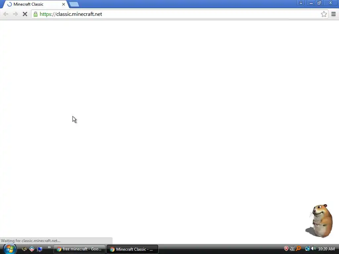Close the Chrome window
339x254 pixels.
coord(331,3)
